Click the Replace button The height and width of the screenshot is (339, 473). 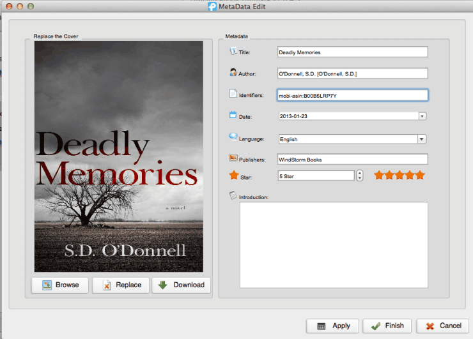click(121, 285)
